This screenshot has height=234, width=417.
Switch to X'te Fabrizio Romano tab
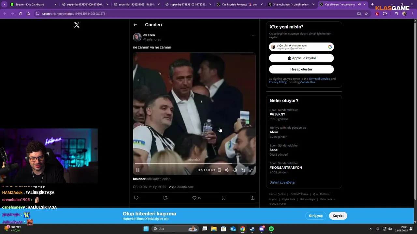pyautogui.click(x=239, y=5)
